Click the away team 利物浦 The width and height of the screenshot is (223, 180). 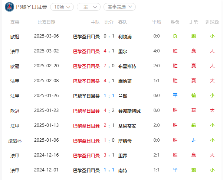(x=125, y=36)
